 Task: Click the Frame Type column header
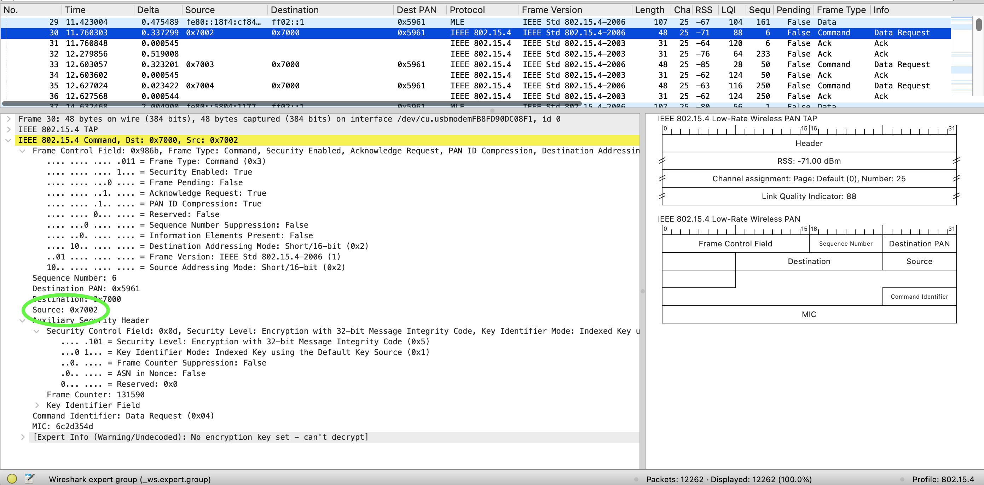841,10
